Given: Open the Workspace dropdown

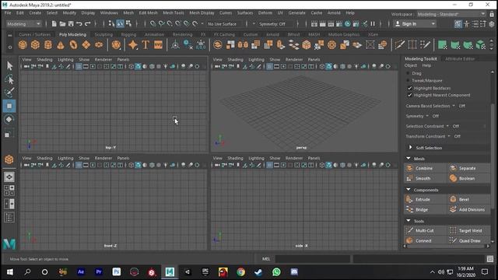Looking at the screenshot, I should pos(451,14).
